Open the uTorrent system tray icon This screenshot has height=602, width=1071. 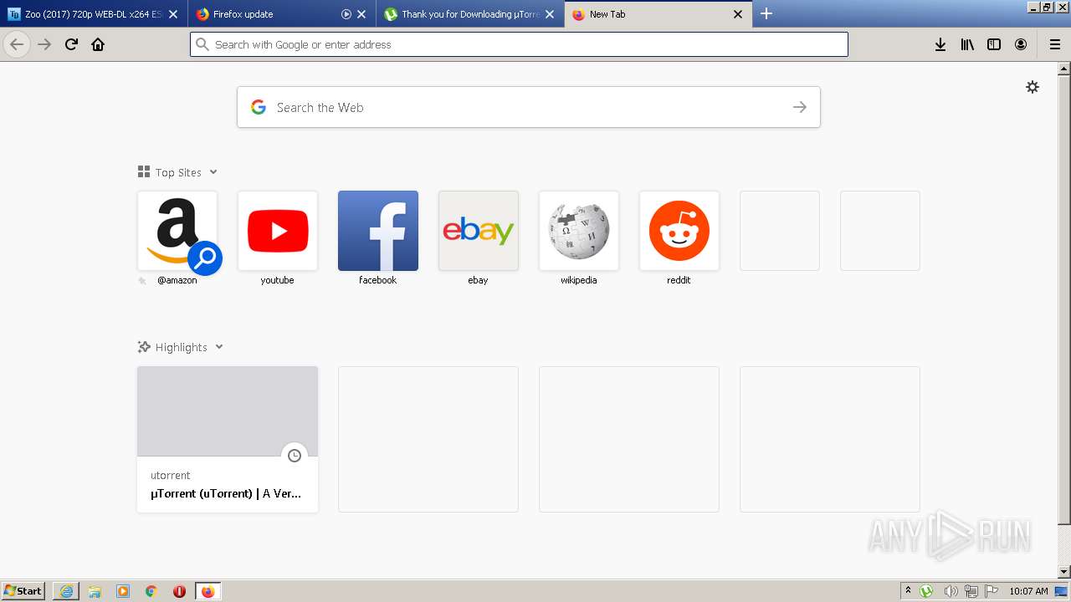[926, 591]
